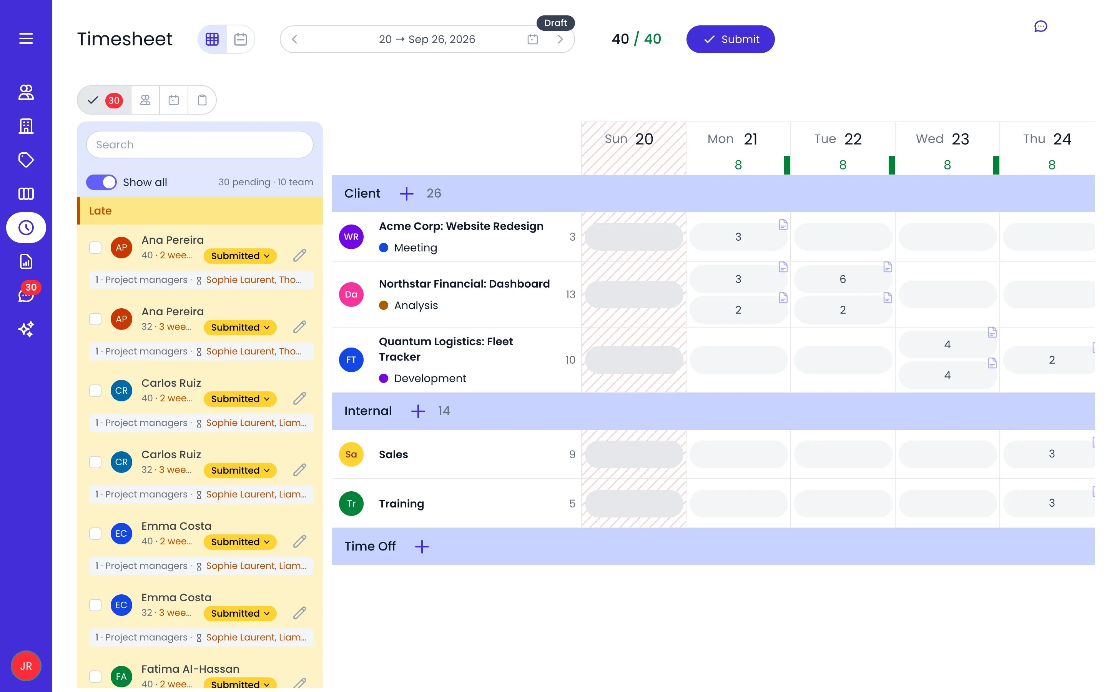Check the Ana Pereira 40-hour timesheet checkbox
Viewport: 1107px width, 692px height.
[95, 248]
